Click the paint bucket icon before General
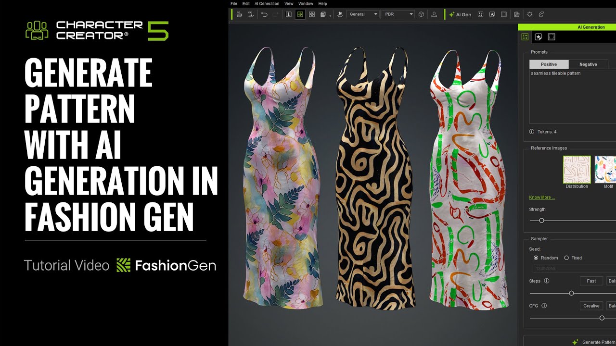 (340, 14)
